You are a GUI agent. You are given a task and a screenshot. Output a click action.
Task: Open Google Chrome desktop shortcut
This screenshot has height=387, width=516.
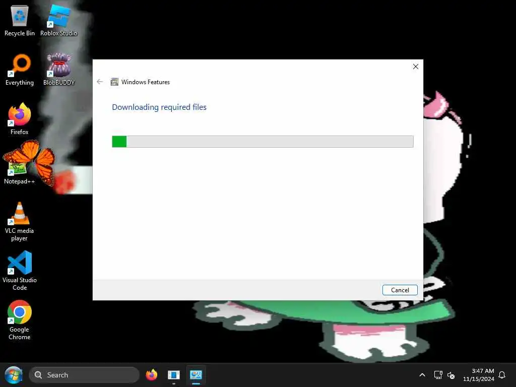click(x=20, y=320)
